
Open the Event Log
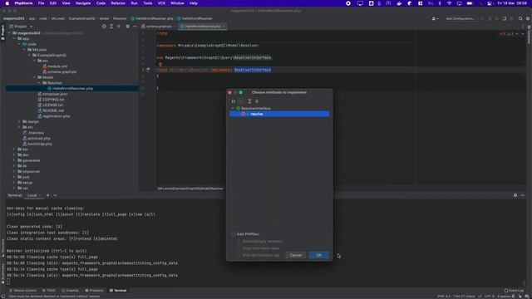point(514,291)
